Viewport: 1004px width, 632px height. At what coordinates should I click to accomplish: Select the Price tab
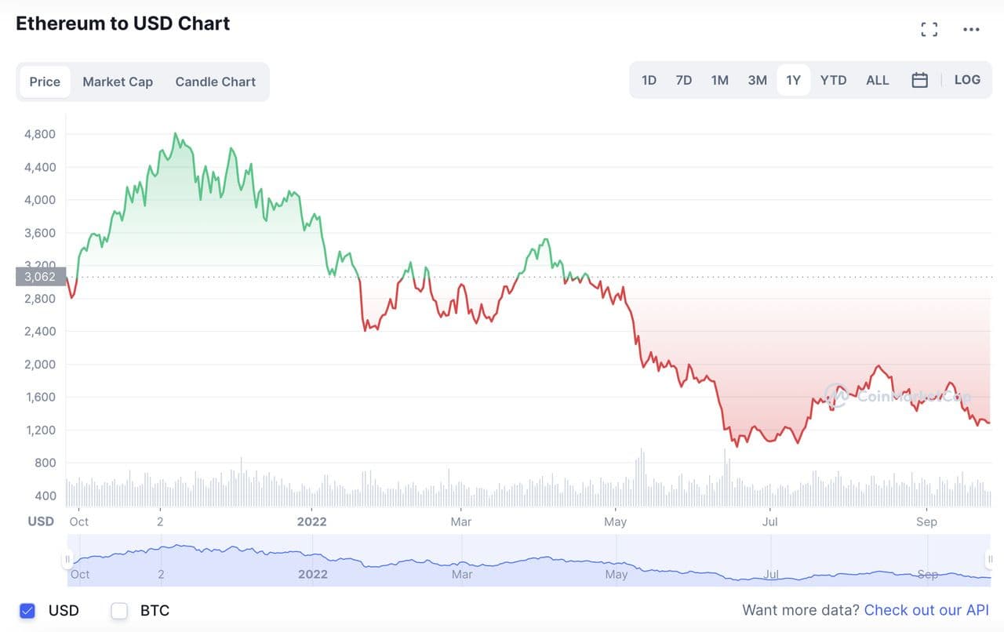(45, 82)
